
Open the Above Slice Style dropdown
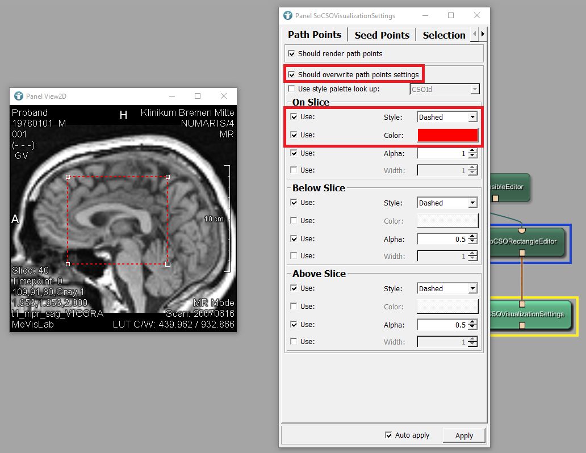pos(447,288)
